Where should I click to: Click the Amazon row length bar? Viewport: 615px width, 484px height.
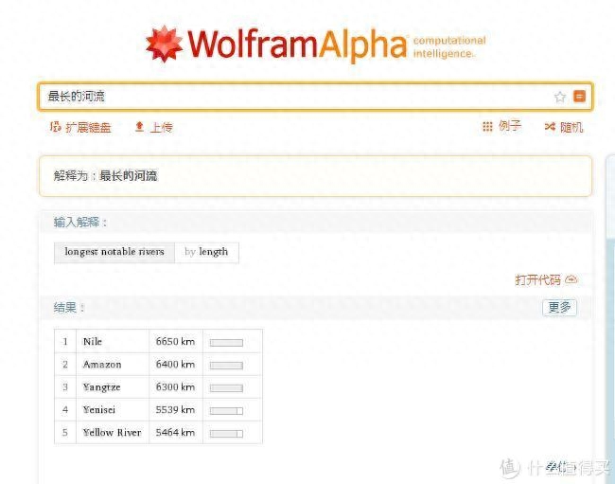pyautogui.click(x=226, y=366)
